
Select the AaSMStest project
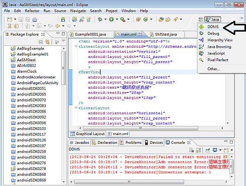coord(27,60)
